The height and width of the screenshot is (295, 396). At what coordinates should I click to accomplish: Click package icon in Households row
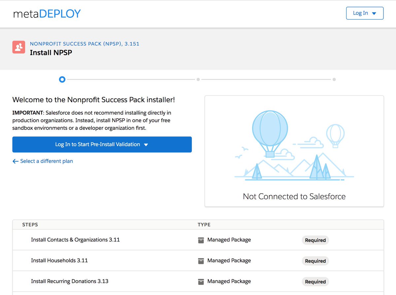coord(201,261)
